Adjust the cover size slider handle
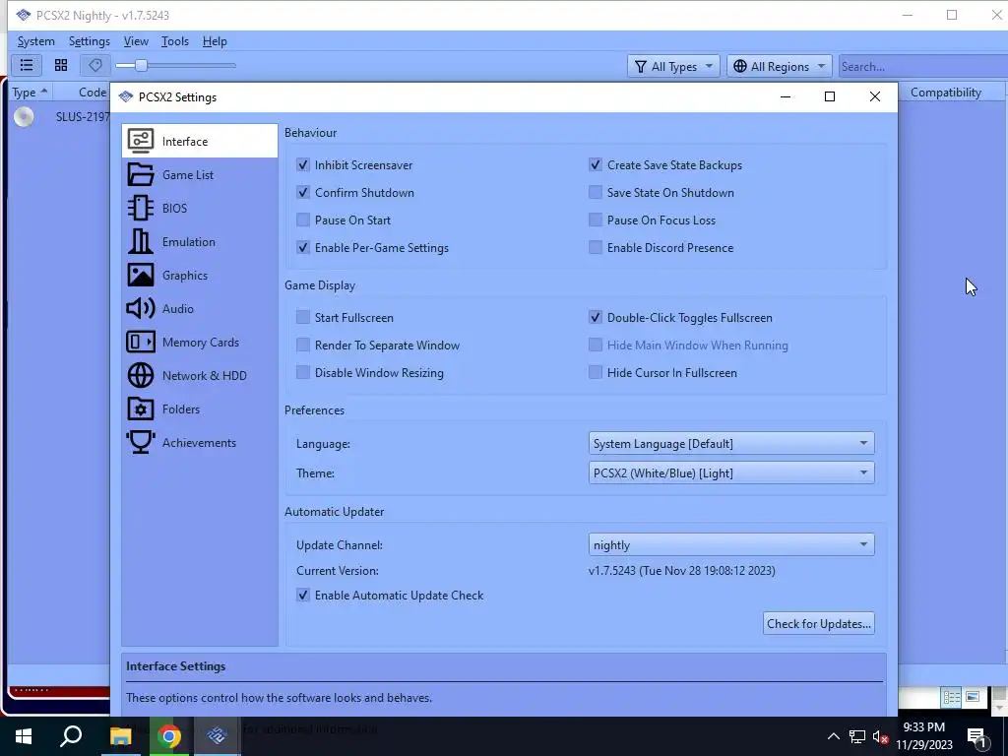The width and height of the screenshot is (1008, 756). [142, 65]
